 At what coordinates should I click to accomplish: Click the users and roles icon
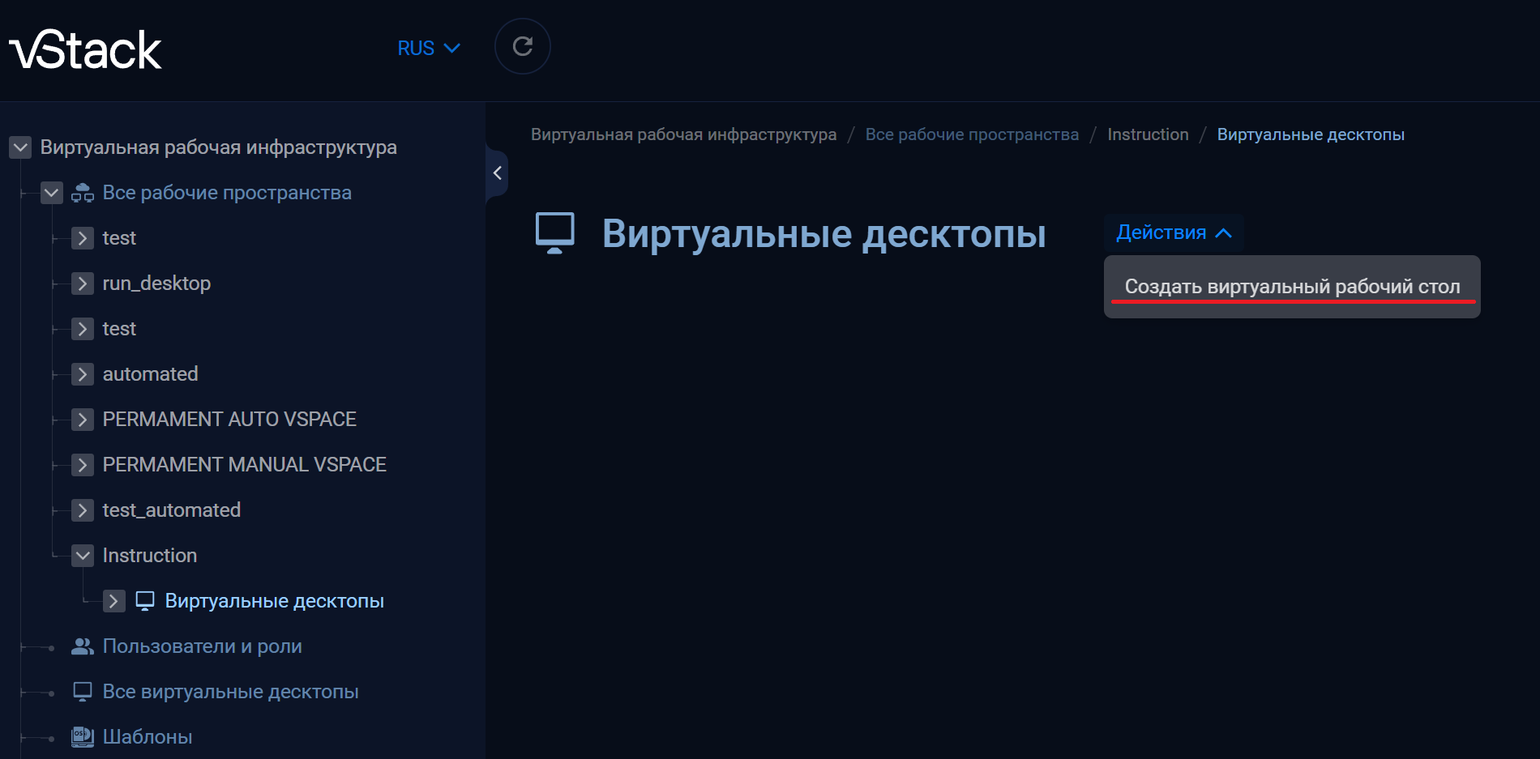[83, 646]
